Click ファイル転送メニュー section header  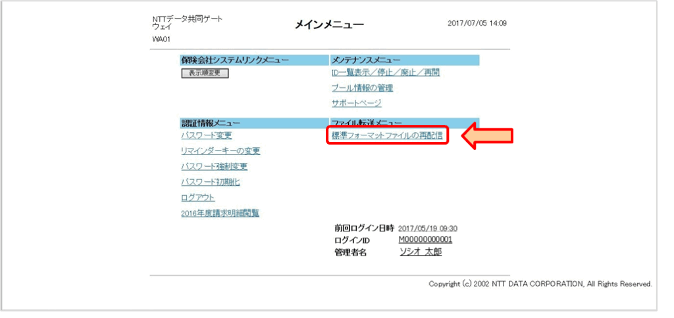point(367,123)
